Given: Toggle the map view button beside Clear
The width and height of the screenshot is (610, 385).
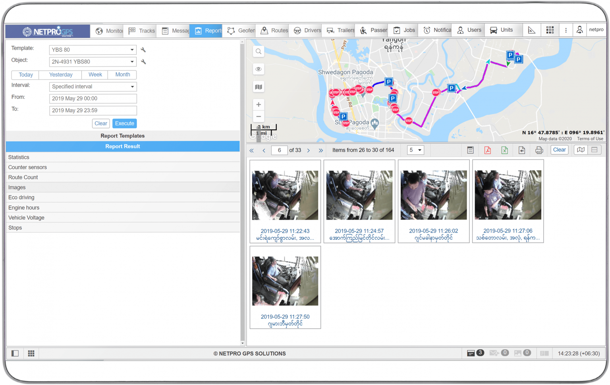Looking at the screenshot, I should point(581,150).
